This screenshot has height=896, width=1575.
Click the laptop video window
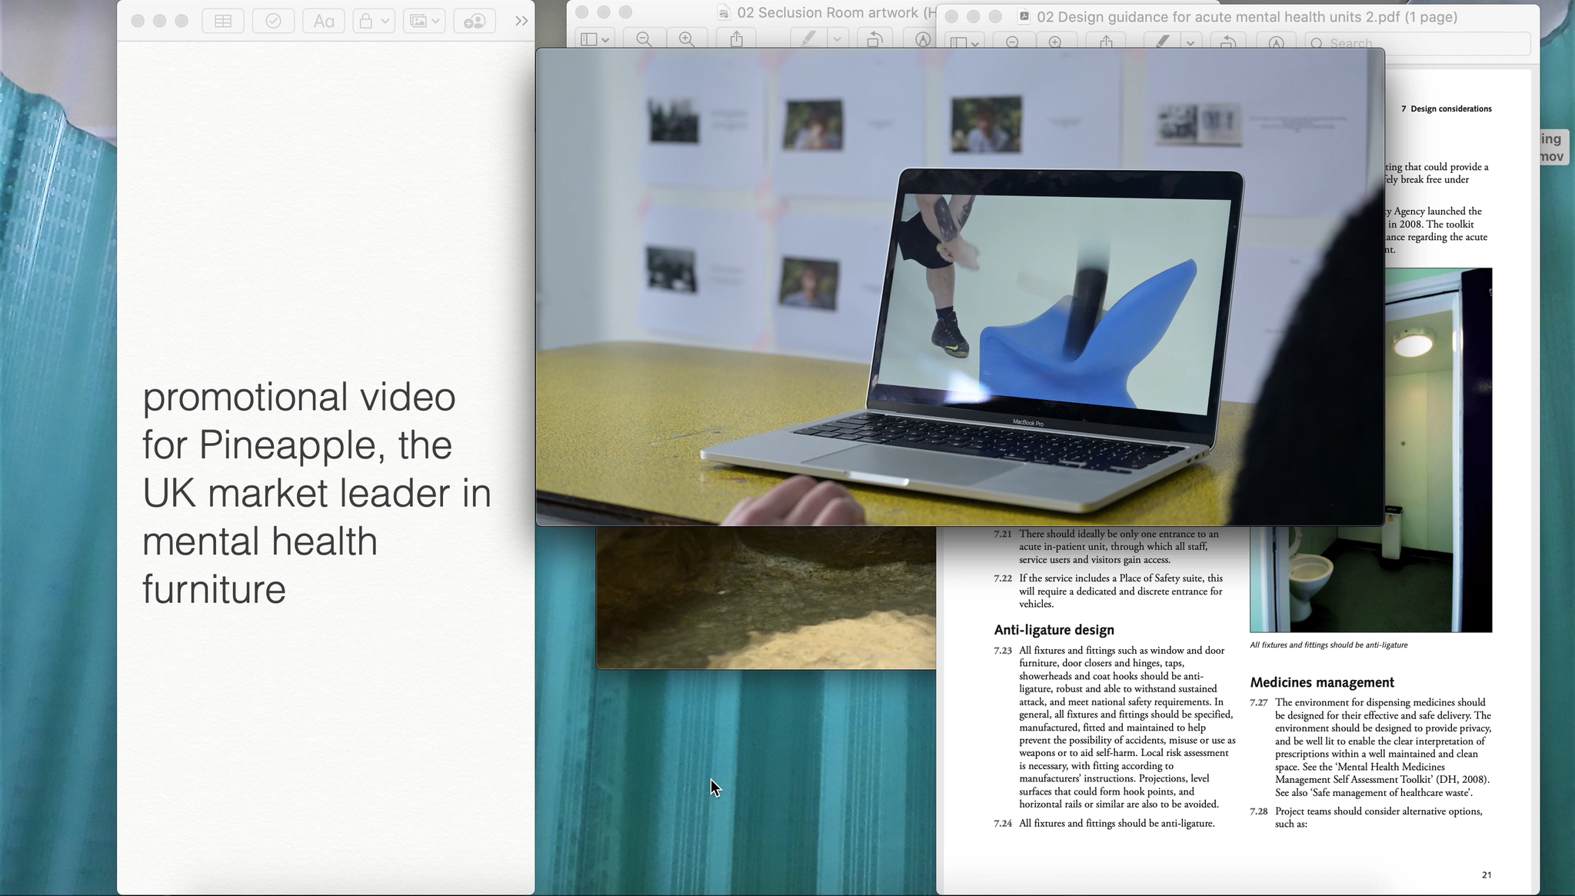(x=960, y=286)
